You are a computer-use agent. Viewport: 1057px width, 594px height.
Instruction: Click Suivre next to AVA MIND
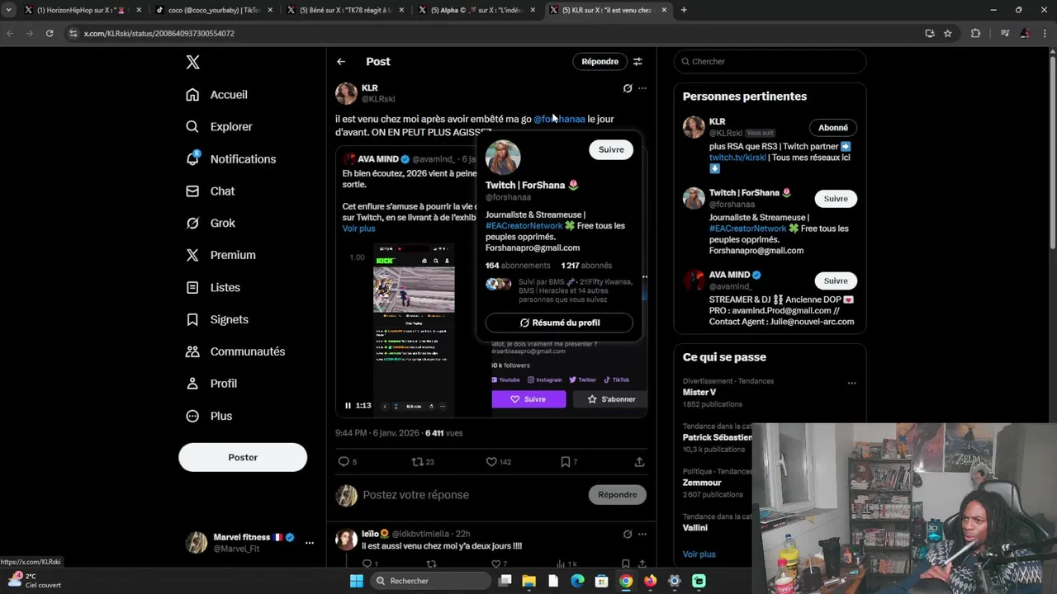pyautogui.click(x=836, y=280)
